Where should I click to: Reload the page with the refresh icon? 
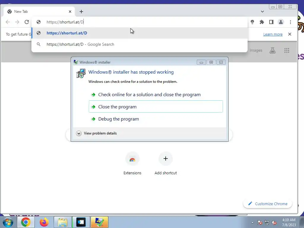coord(27,22)
